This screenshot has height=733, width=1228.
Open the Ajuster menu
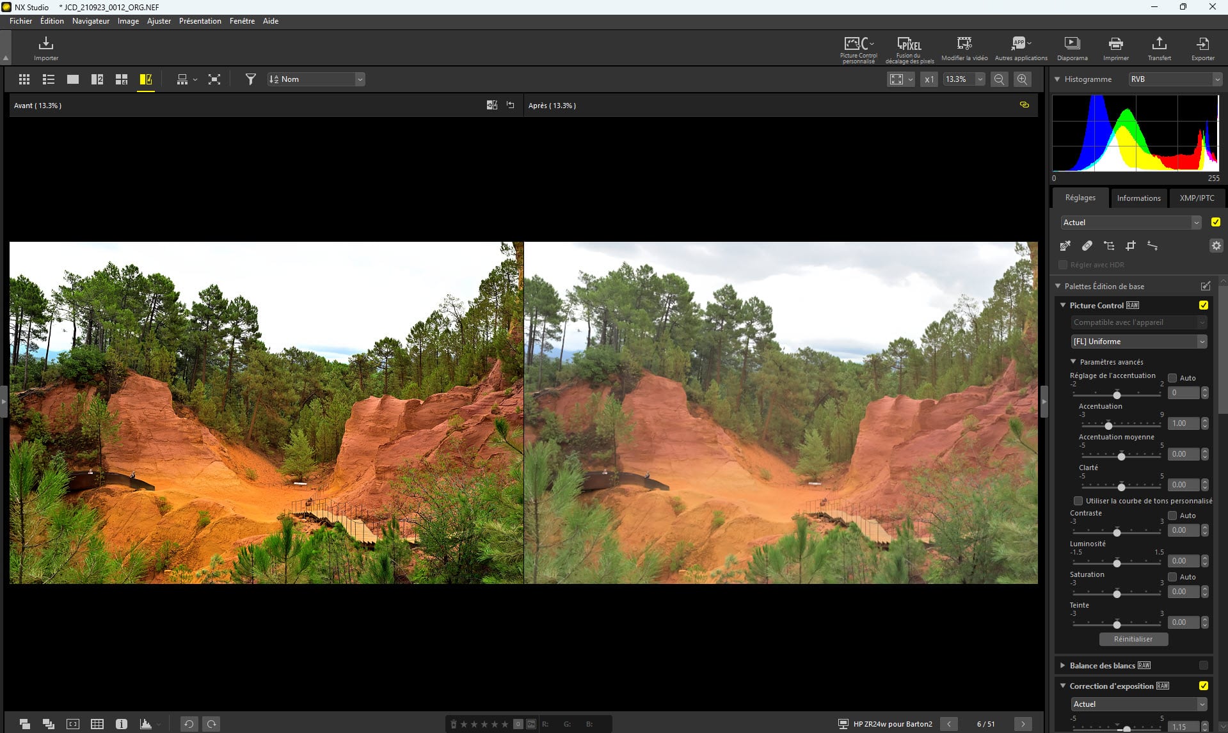(x=159, y=21)
